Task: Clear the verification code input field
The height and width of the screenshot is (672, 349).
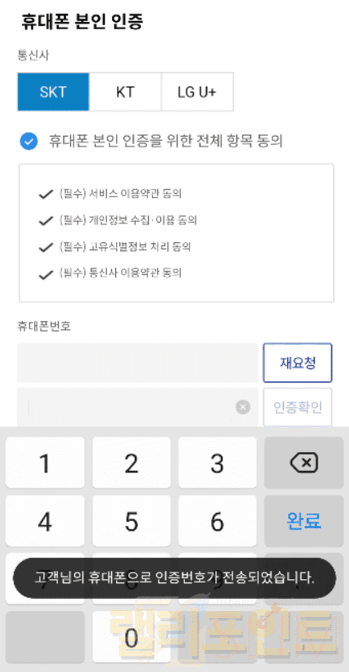Action: [243, 407]
